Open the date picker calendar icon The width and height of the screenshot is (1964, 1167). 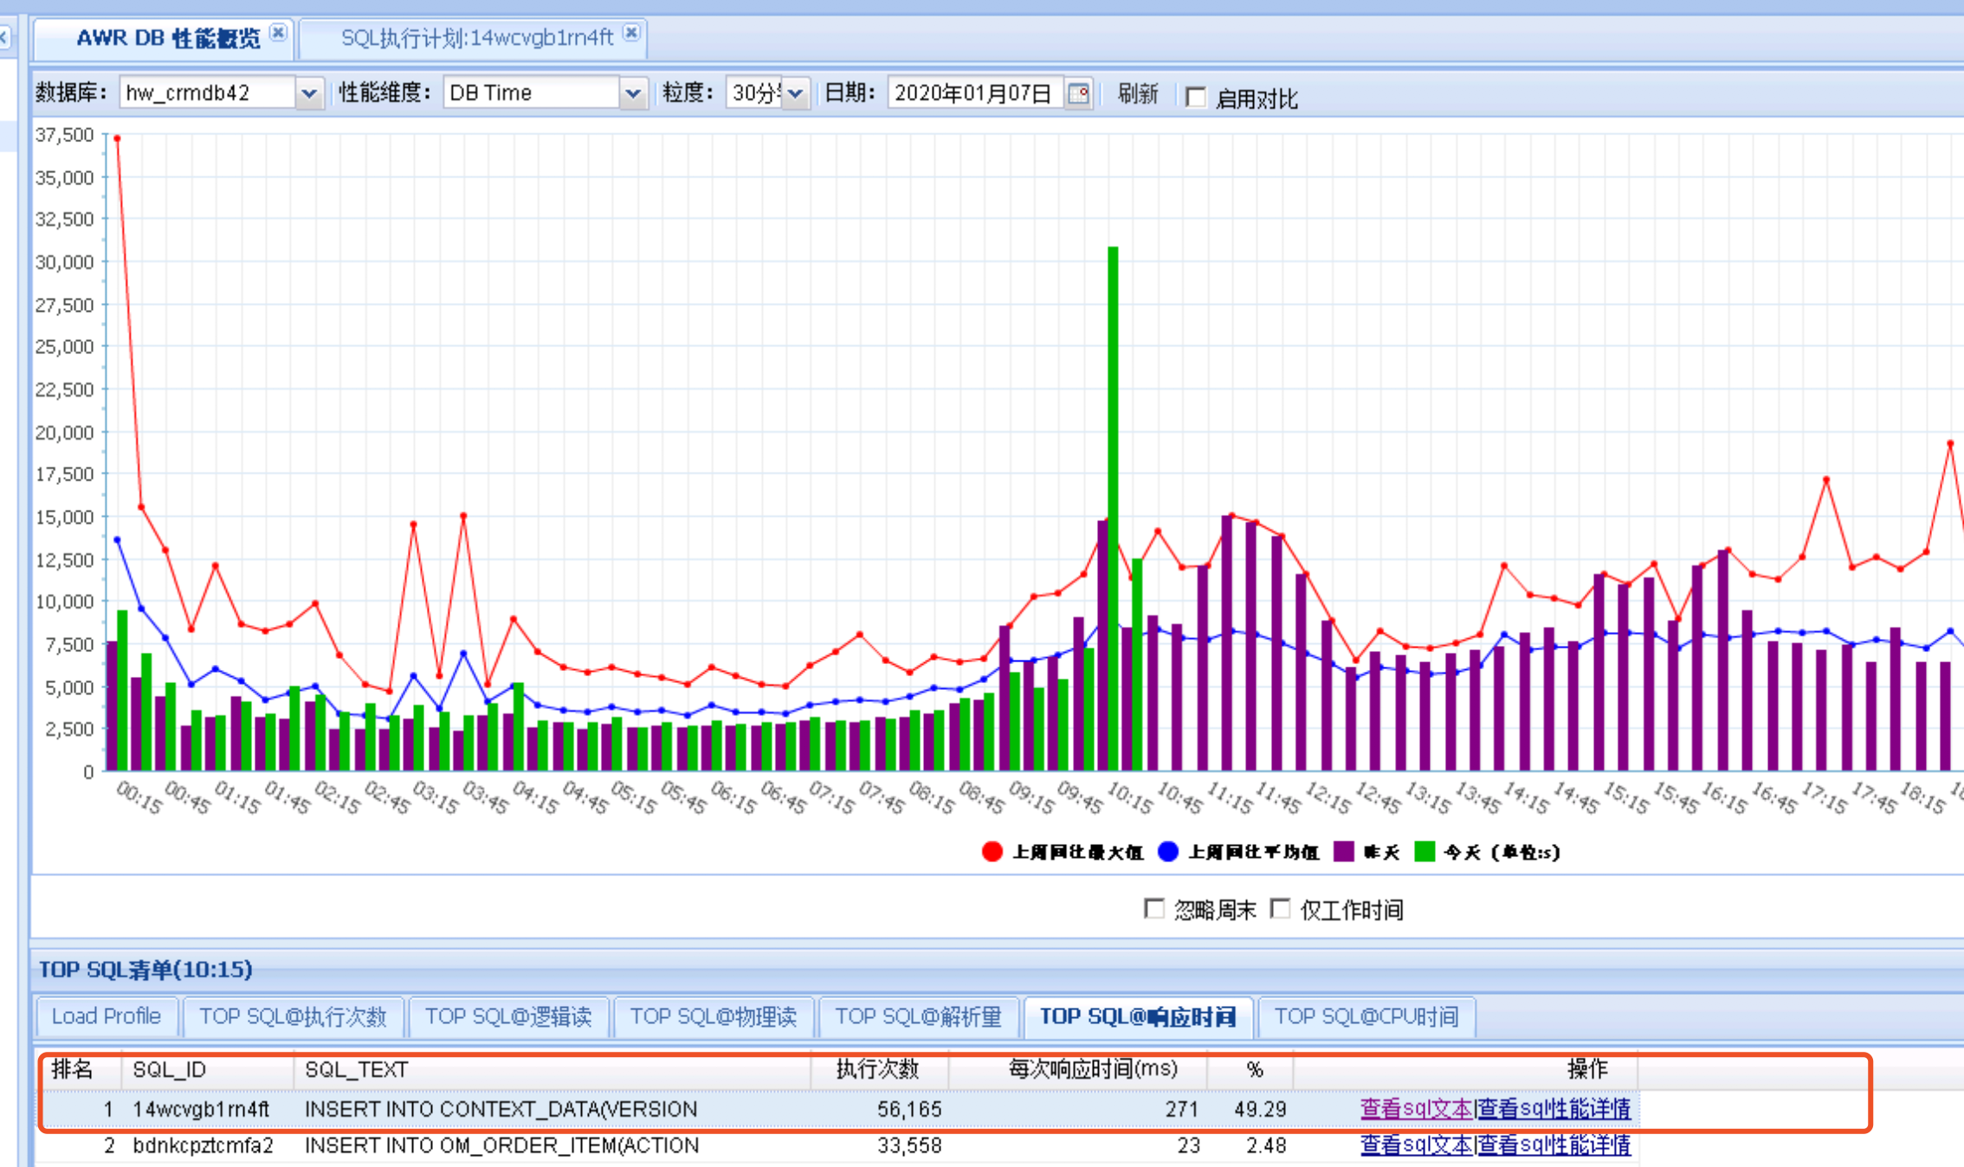(1078, 93)
